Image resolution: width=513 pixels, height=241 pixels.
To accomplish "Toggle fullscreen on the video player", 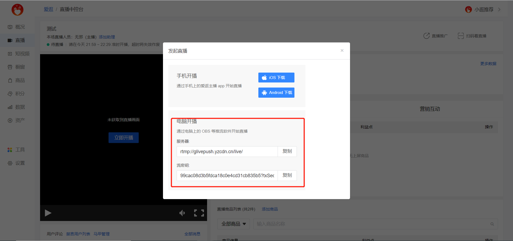I will click(x=199, y=213).
